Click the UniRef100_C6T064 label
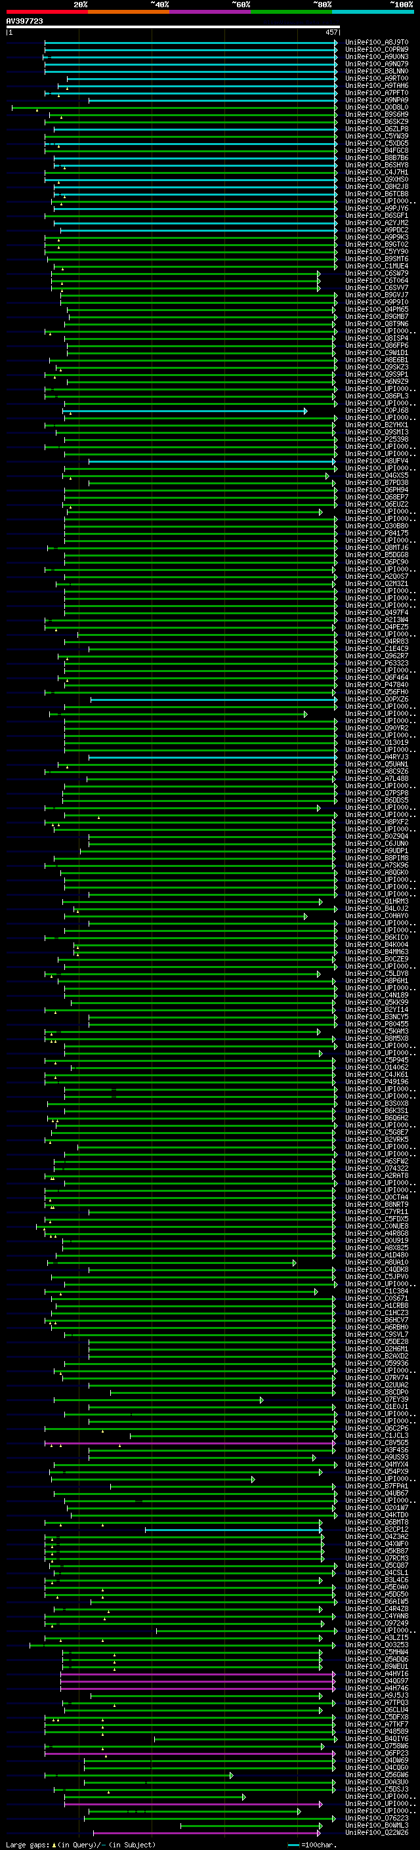The width and height of the screenshot is (420, 1850). (377, 281)
